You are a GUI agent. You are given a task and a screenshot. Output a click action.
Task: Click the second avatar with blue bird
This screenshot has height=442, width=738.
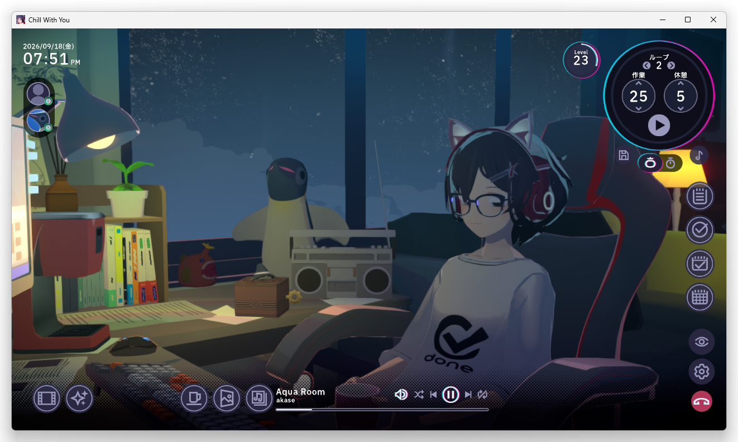39,121
